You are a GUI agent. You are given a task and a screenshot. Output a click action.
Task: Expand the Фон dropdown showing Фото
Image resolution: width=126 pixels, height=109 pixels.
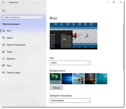pyautogui.click(x=70, y=63)
